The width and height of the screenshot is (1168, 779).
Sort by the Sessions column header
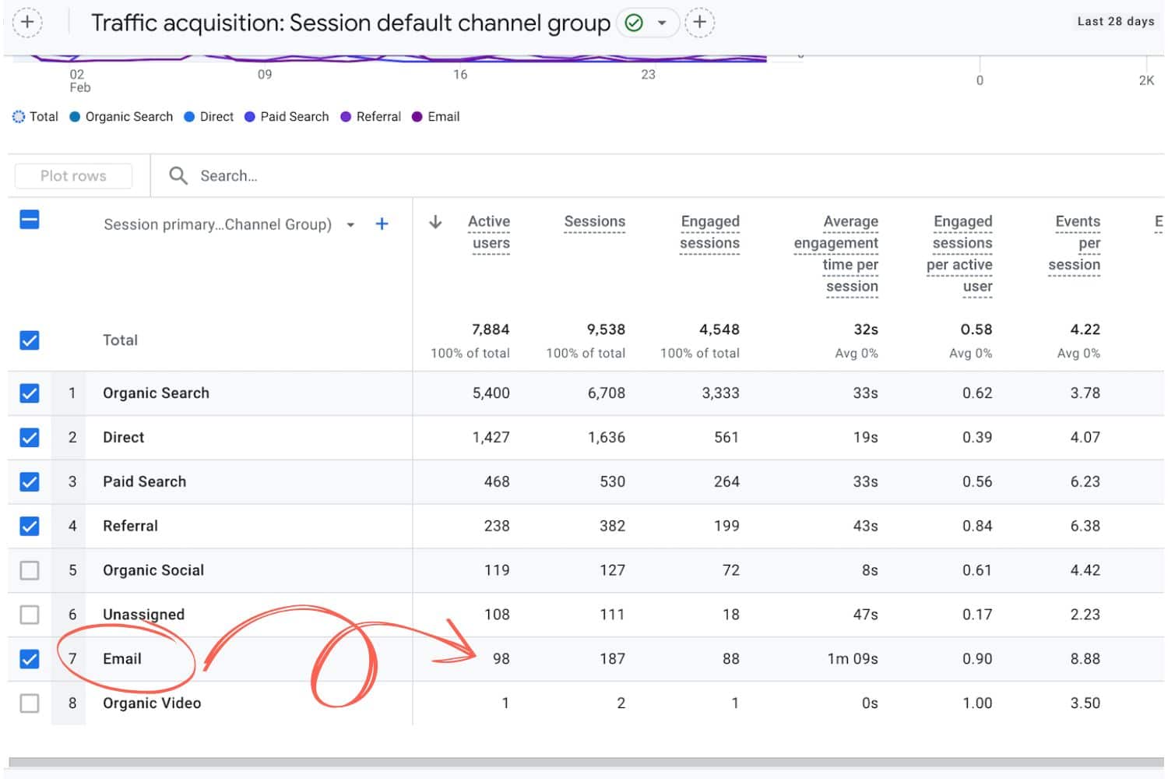(x=595, y=222)
